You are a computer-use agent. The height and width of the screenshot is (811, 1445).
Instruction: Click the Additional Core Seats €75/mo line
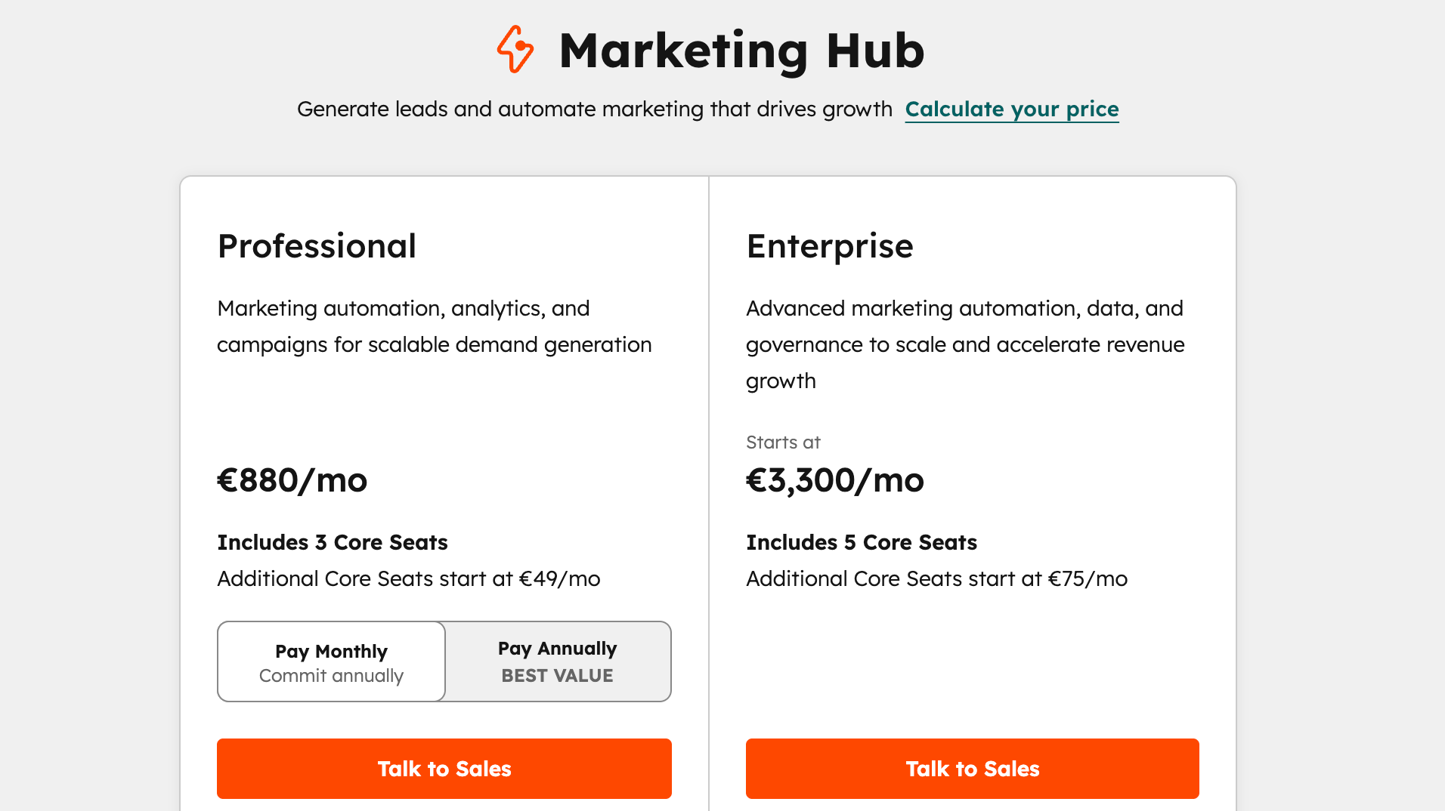(936, 578)
